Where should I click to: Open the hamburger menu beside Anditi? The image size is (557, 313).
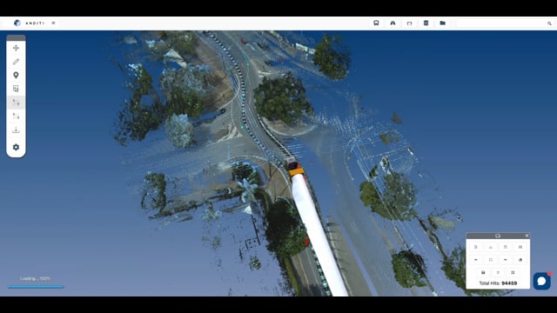tap(53, 23)
